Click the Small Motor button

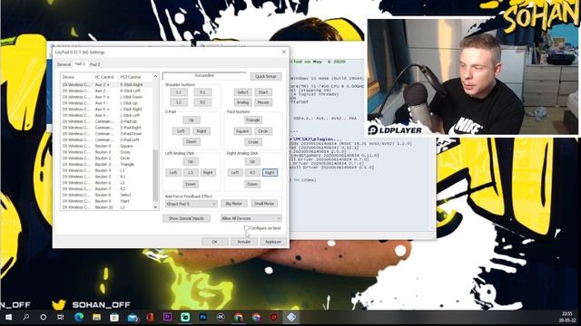[x=264, y=204]
